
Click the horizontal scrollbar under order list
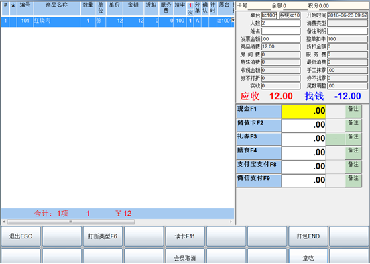tap(71, 222)
